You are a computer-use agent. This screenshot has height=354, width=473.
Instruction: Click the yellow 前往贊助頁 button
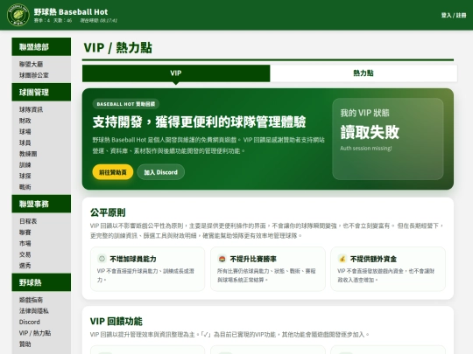click(113, 172)
